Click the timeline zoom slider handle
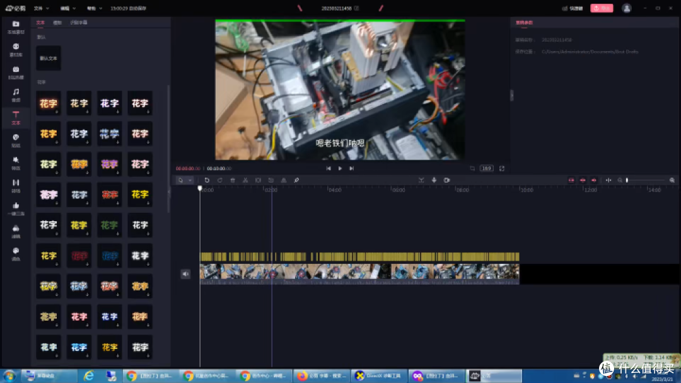This screenshot has height=383, width=681. [627, 180]
